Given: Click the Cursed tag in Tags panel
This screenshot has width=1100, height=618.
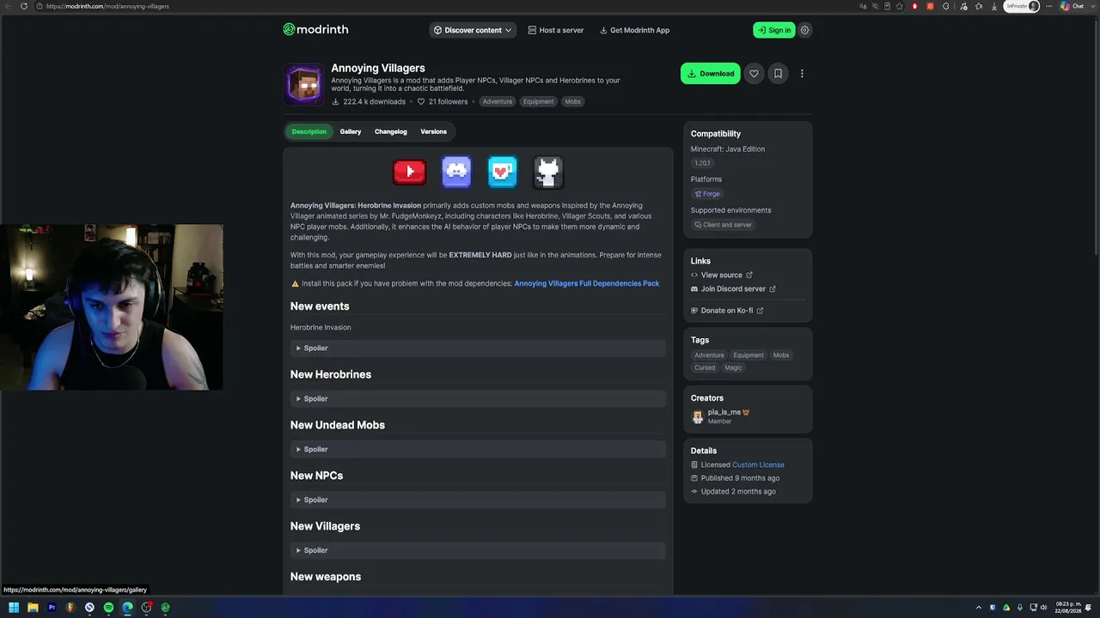Looking at the screenshot, I should click(x=705, y=367).
